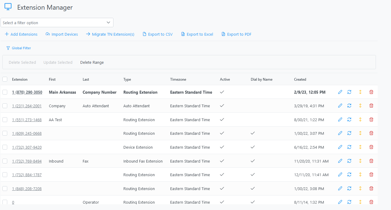Click sync icon on 1 (231) 264-2001 row
The image size is (391, 210).
[x=349, y=106]
